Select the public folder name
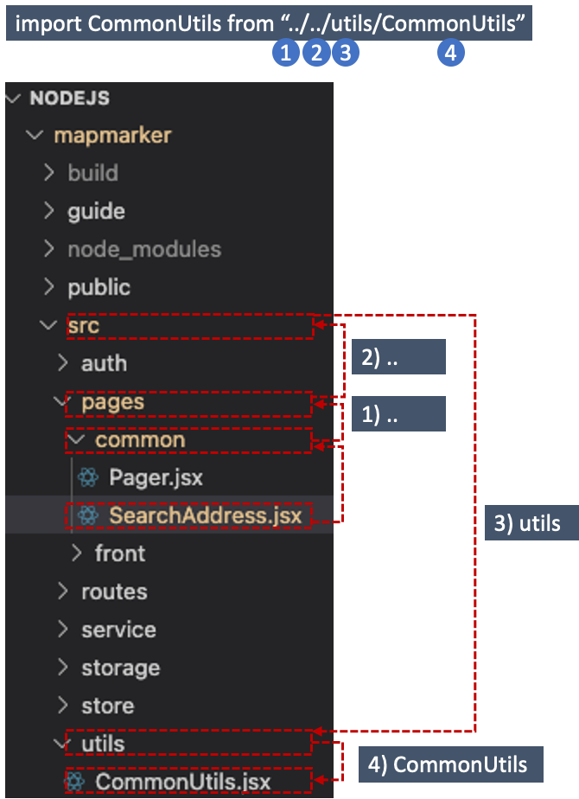The height and width of the screenshot is (799, 579). pyautogui.click(x=99, y=287)
